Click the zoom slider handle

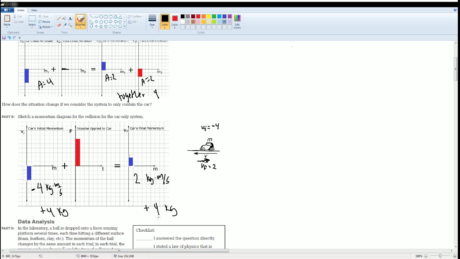coord(440,256)
